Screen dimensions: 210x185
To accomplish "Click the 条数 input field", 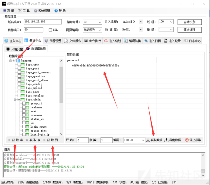I will point(106,140).
